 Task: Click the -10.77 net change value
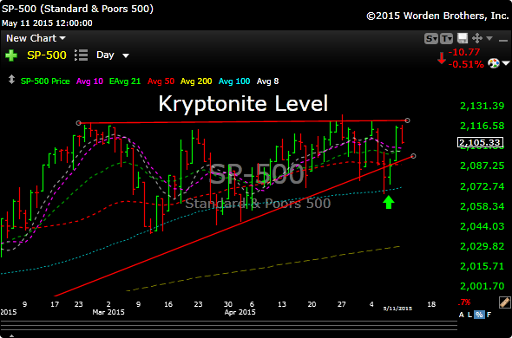pyautogui.click(x=464, y=52)
